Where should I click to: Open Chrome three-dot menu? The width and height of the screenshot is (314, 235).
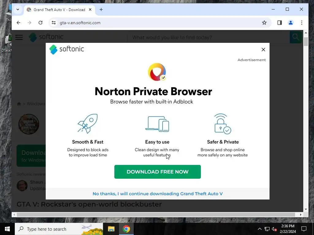302,23
